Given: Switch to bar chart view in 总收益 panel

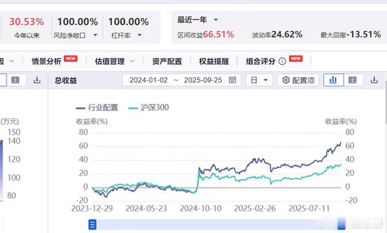Looking at the screenshot, I should tap(333, 80).
